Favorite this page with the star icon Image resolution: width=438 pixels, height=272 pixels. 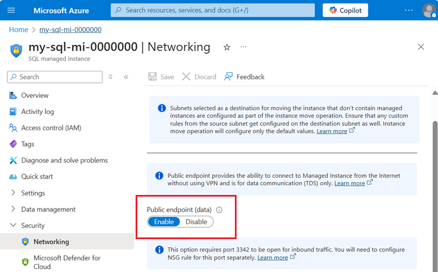coord(227,47)
